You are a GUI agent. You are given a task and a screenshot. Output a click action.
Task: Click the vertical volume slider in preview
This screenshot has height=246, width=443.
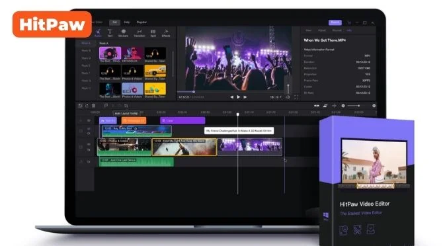288,89
